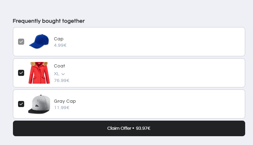The width and height of the screenshot is (253, 145).
Task: Click the 76.99€ coat price
Action: pos(62,81)
